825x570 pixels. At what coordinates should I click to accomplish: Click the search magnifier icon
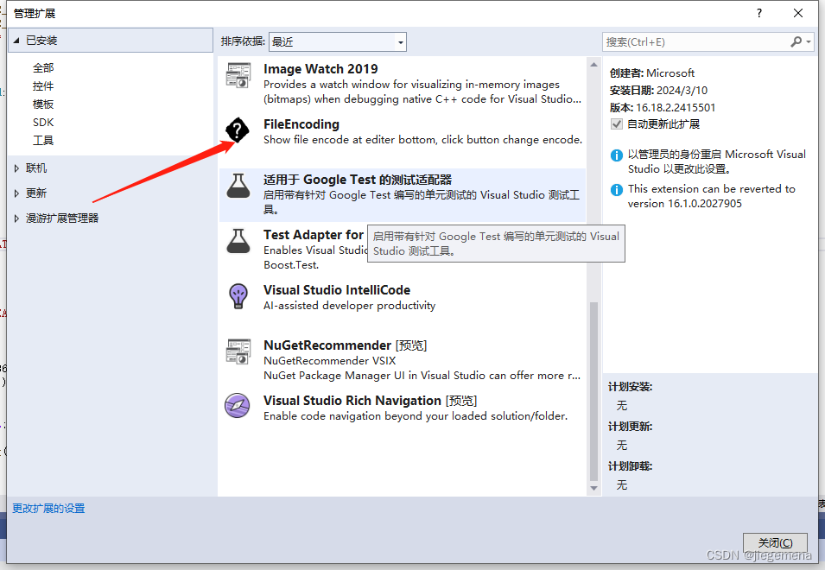pyautogui.click(x=796, y=41)
